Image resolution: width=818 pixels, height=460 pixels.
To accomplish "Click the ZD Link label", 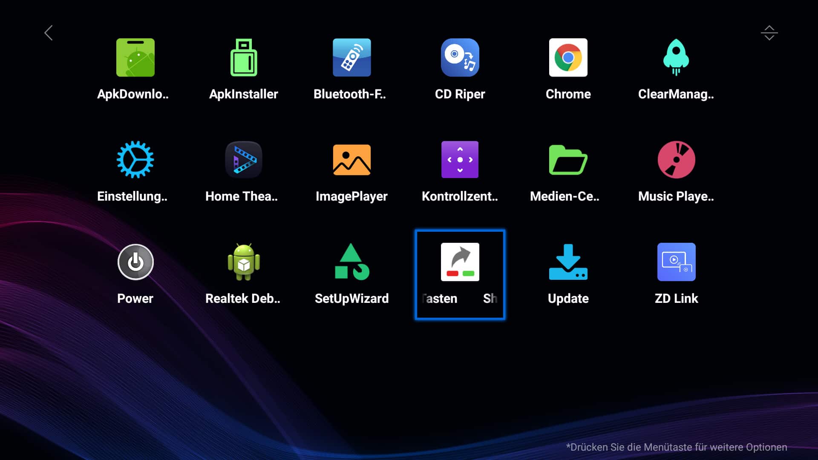I will (x=676, y=299).
